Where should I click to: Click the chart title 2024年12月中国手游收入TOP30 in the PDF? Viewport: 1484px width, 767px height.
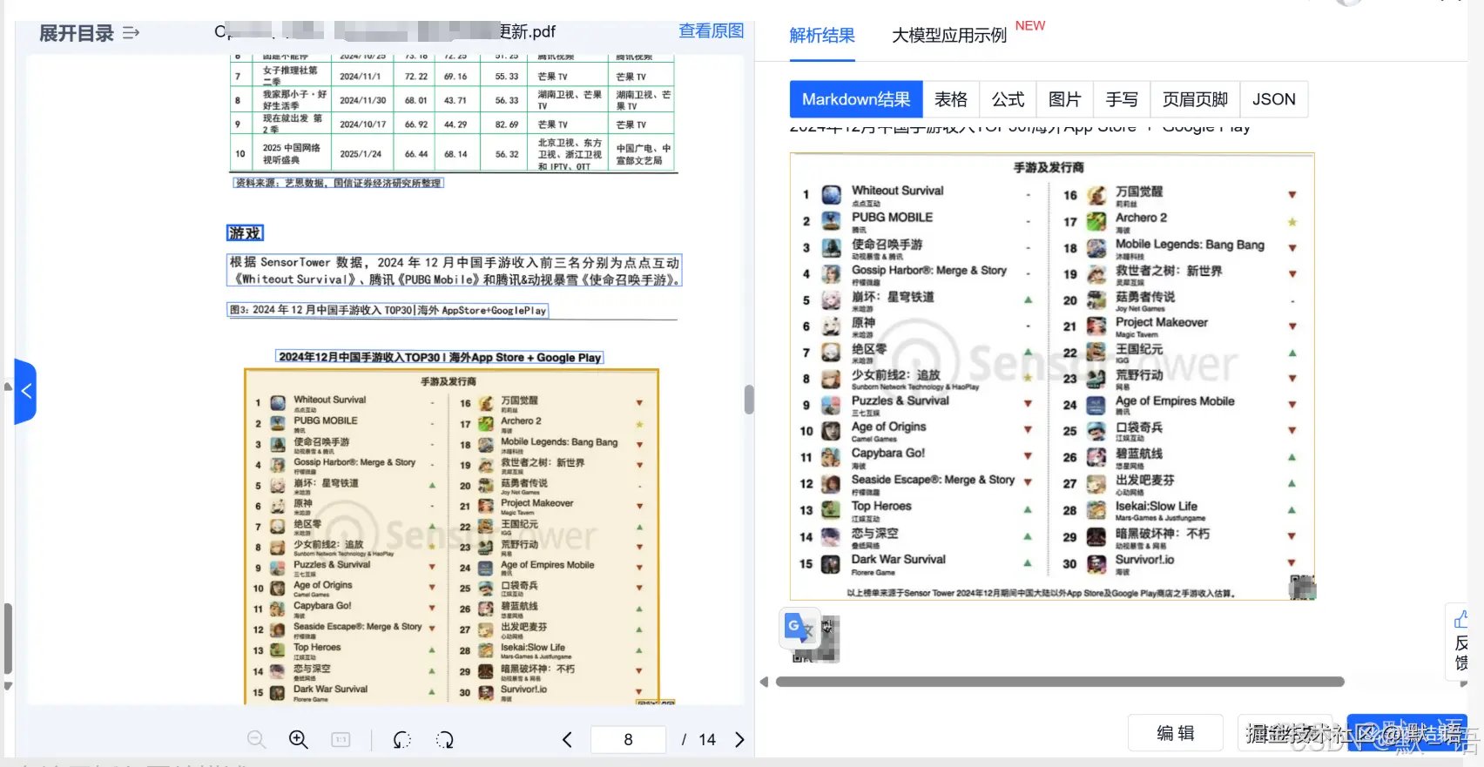coord(440,357)
